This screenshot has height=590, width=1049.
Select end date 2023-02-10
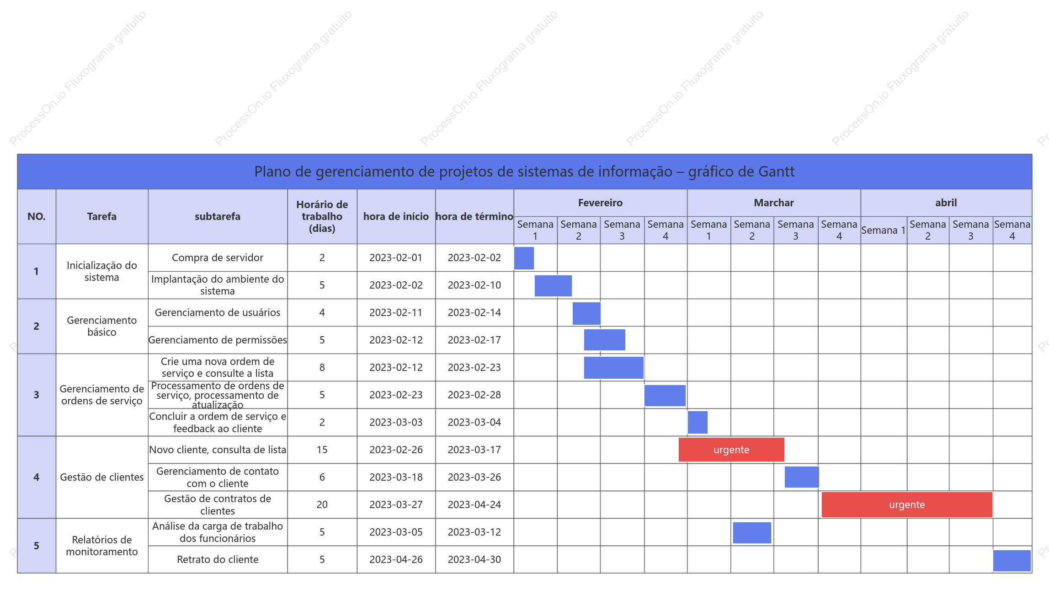474,285
